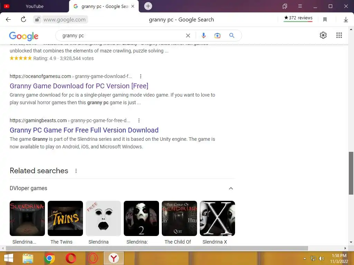The width and height of the screenshot is (354, 265).
Task: Collapse the DVloper games section
Action: pyautogui.click(x=231, y=188)
